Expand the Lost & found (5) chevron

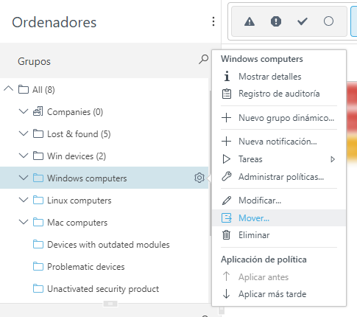(24, 133)
